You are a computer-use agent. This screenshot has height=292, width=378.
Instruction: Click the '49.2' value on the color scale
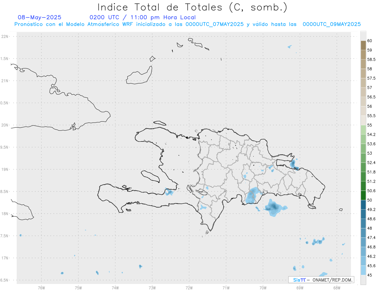[x=371, y=209]
